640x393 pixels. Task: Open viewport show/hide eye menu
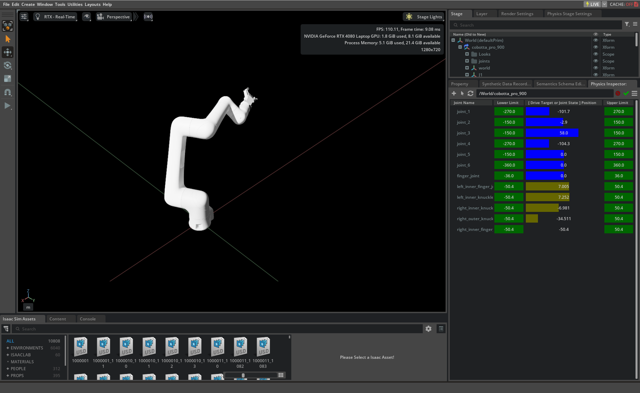pos(86,17)
